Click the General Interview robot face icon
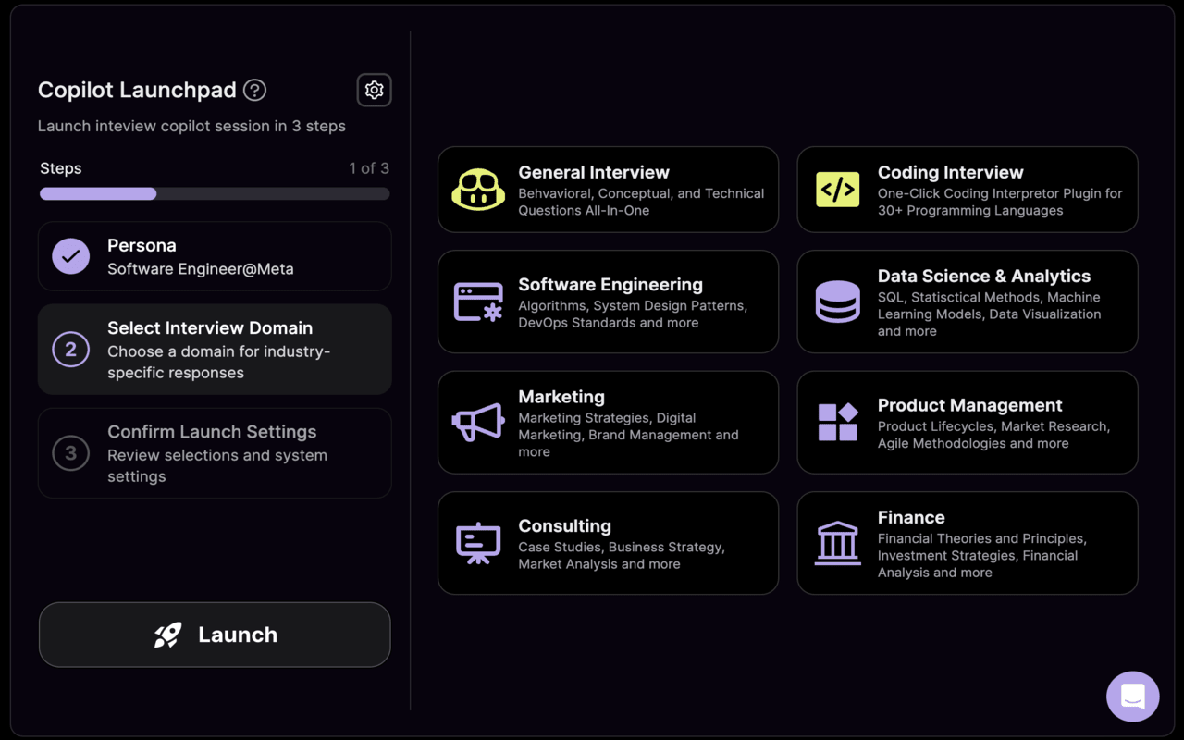1184x740 pixels. click(478, 190)
